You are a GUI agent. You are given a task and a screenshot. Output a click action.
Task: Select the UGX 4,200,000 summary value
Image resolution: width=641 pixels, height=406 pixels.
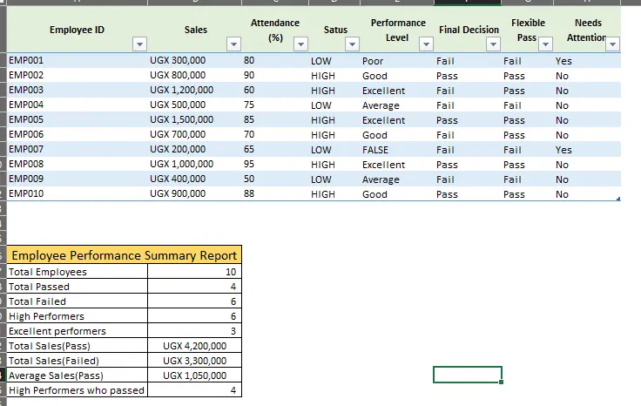[x=194, y=346]
